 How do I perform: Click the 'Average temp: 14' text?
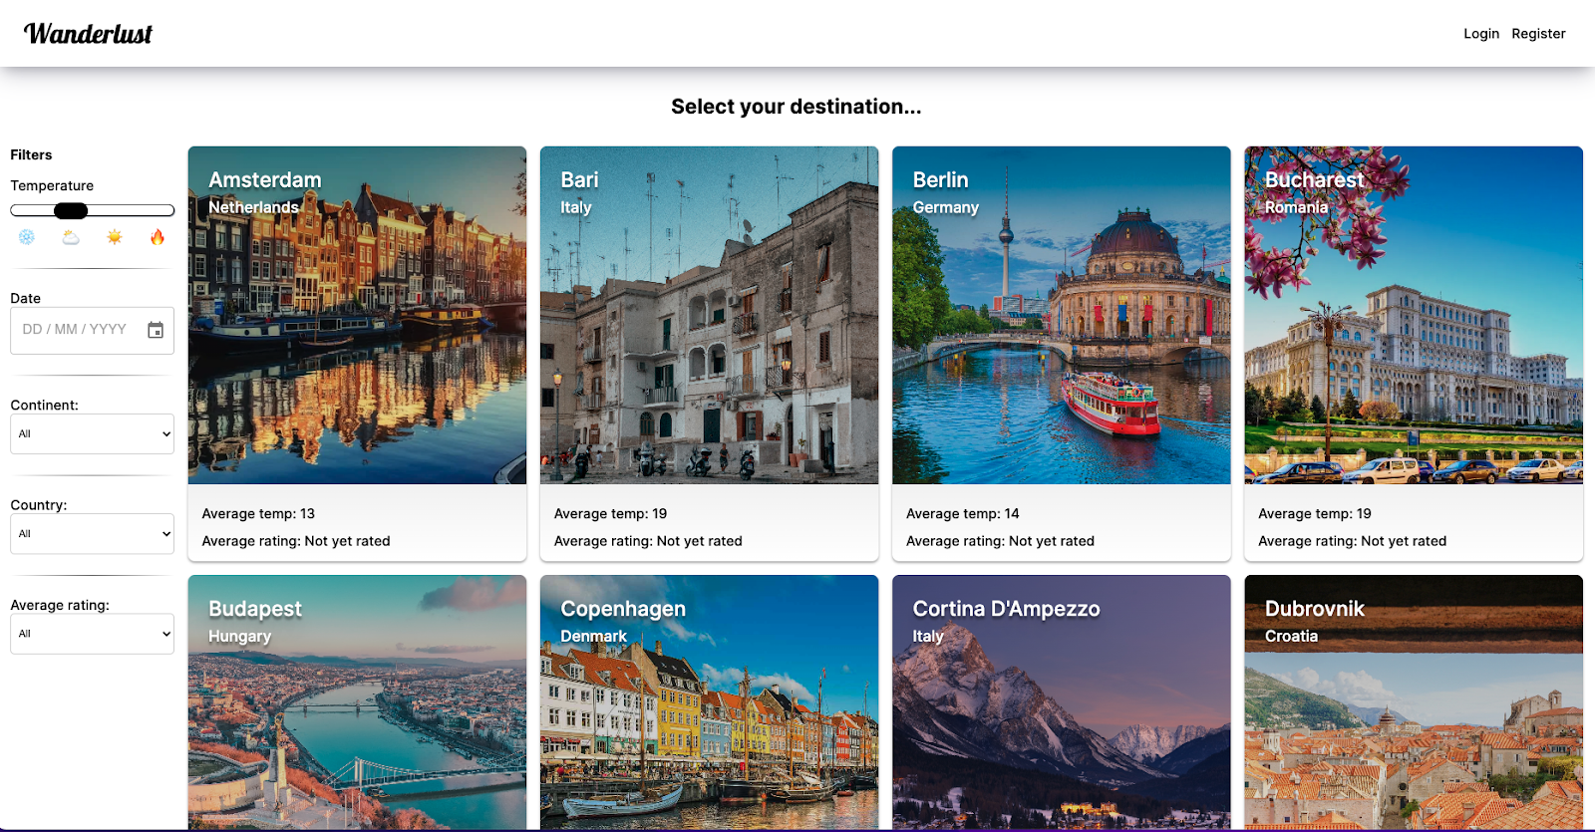[x=963, y=514]
